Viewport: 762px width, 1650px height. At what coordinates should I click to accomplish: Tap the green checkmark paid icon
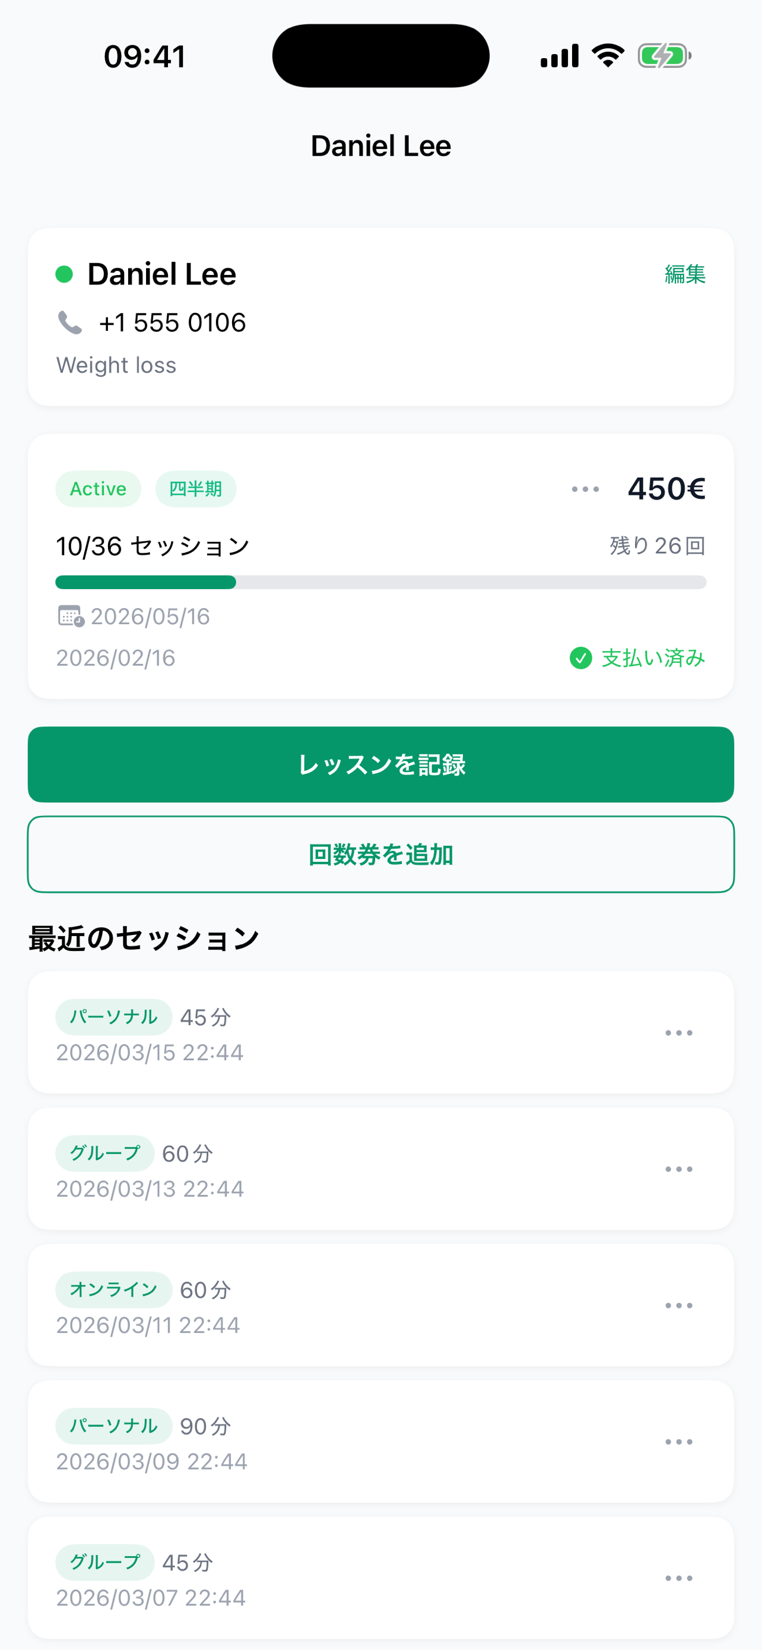580,658
